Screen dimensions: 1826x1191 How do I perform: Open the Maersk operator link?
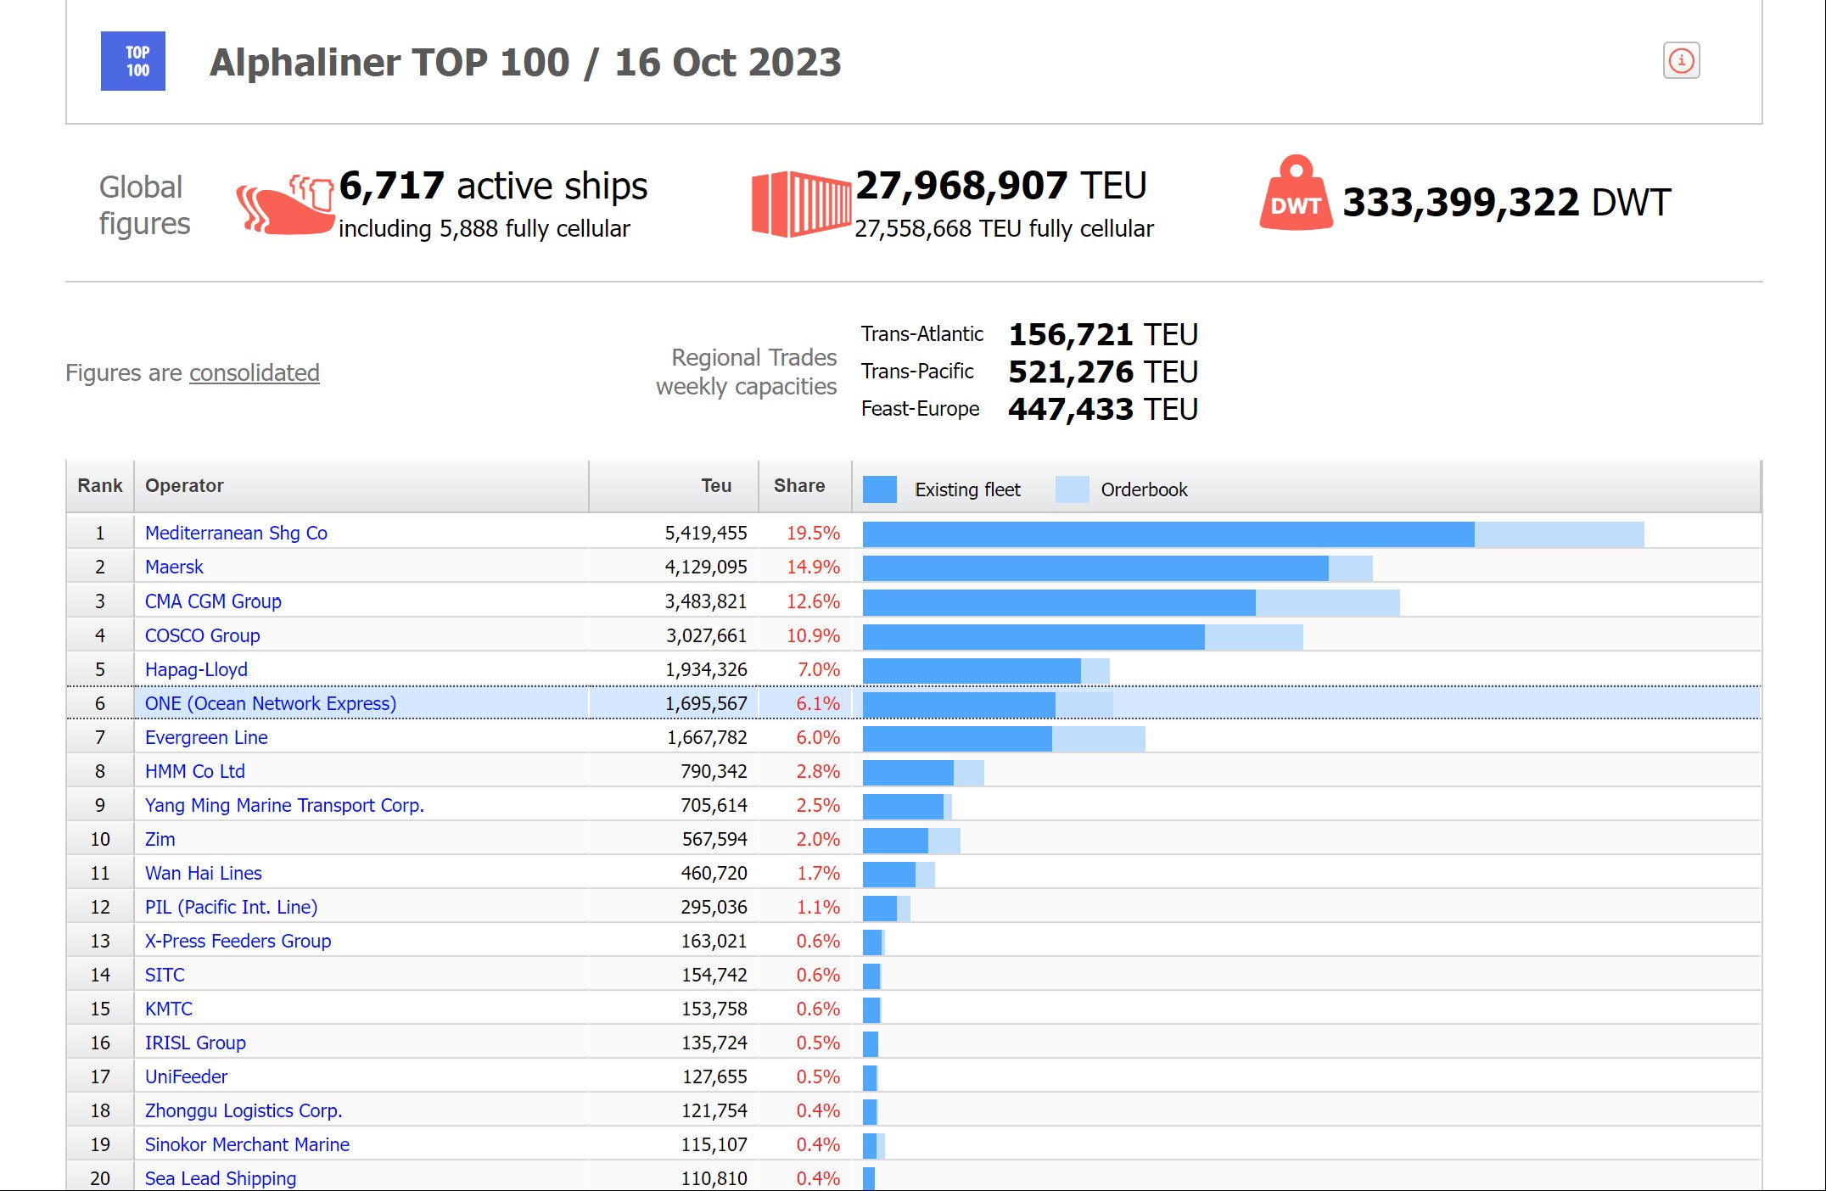(x=174, y=567)
